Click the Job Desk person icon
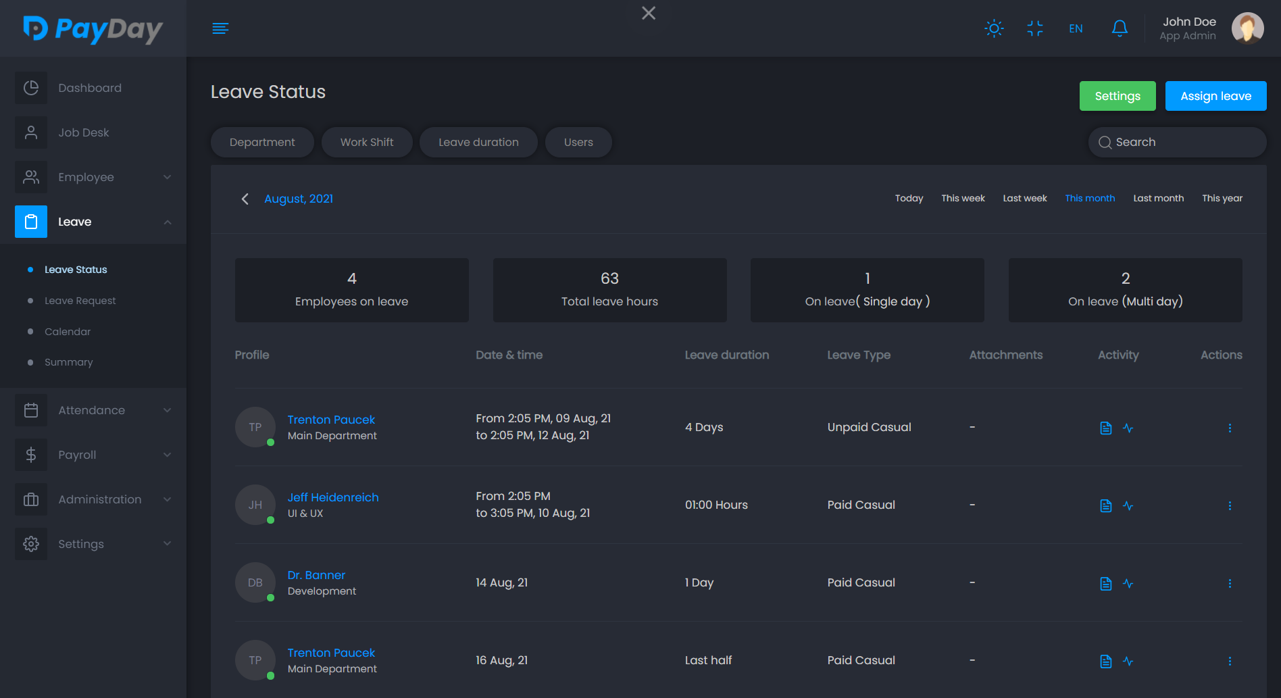This screenshot has height=698, width=1281. (x=31, y=132)
